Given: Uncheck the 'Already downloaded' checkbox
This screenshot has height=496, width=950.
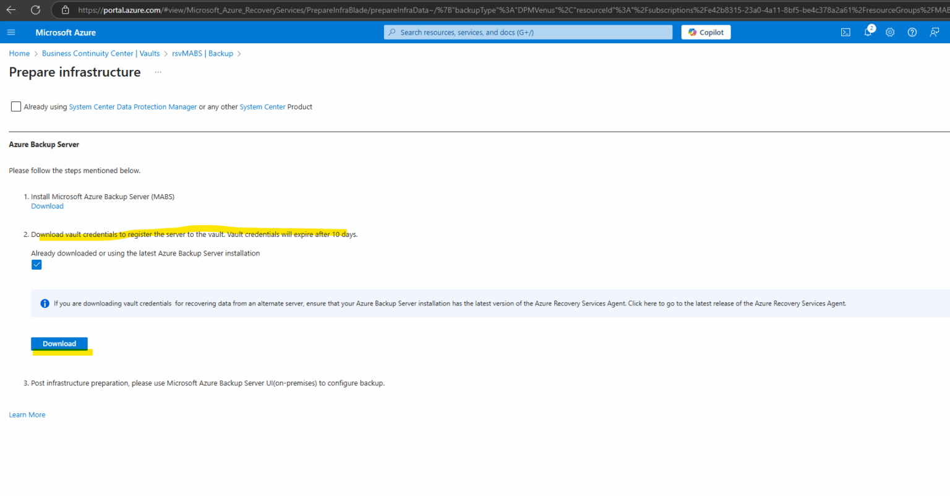Looking at the screenshot, I should click(x=36, y=265).
